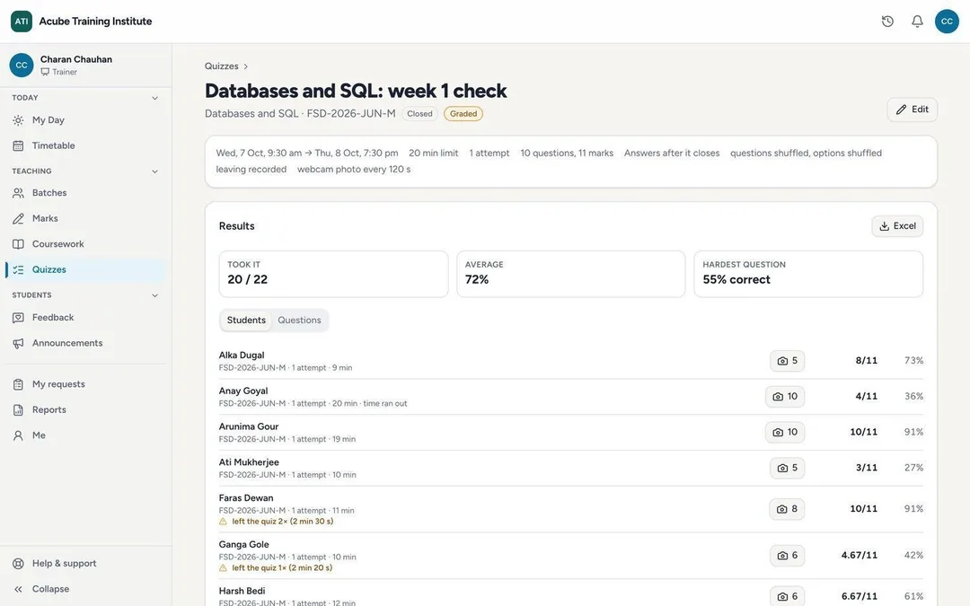
Task: Open the CC account avatar in top bar
Action: (947, 21)
